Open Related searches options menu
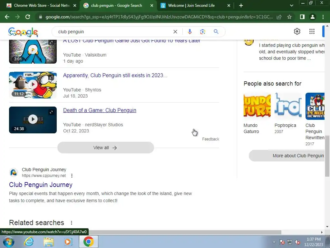This screenshot has width=330, height=248. click(x=72, y=223)
